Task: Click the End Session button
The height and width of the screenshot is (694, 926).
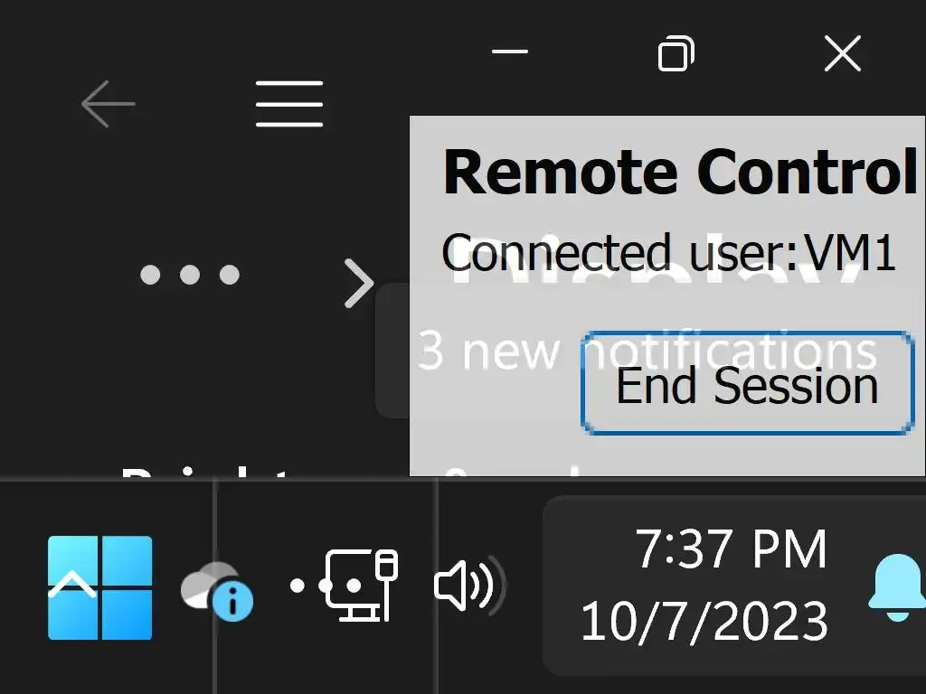Action: [x=746, y=384]
